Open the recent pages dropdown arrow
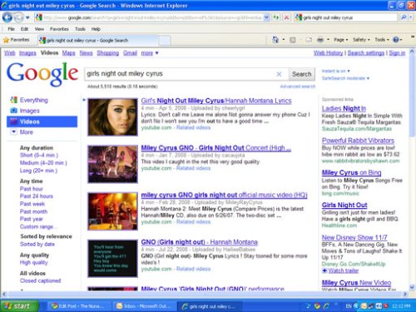This screenshot has width=416, height=312. pos(27,17)
